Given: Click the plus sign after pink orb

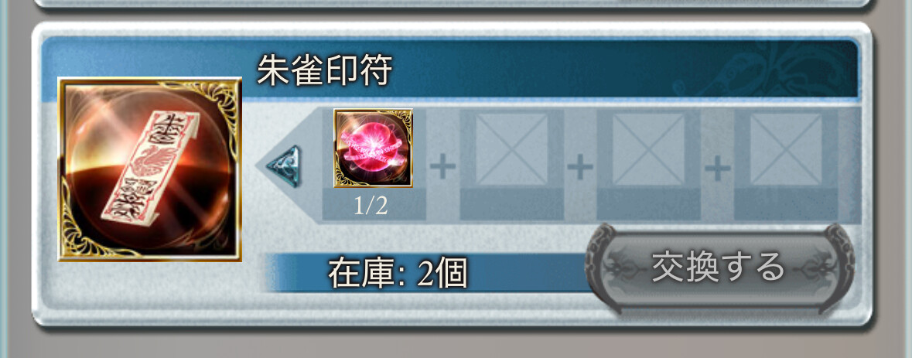Looking at the screenshot, I should point(442,168).
